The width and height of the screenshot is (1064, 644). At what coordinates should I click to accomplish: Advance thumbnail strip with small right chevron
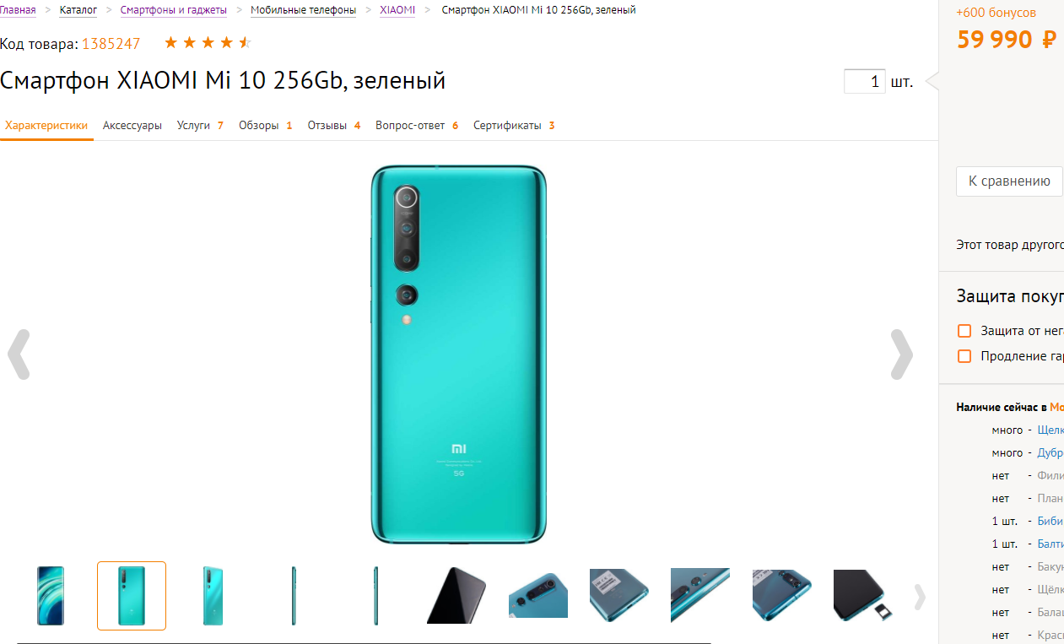920,597
